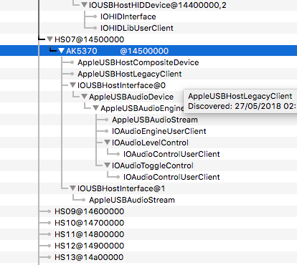Collapse the IOUSBHostInterface@1 triangle
The height and width of the screenshot is (265, 297).
point(72,188)
